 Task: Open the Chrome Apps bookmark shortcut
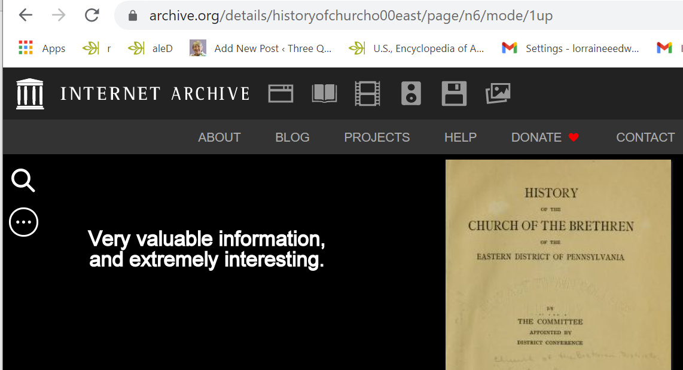pyautogui.click(x=42, y=48)
